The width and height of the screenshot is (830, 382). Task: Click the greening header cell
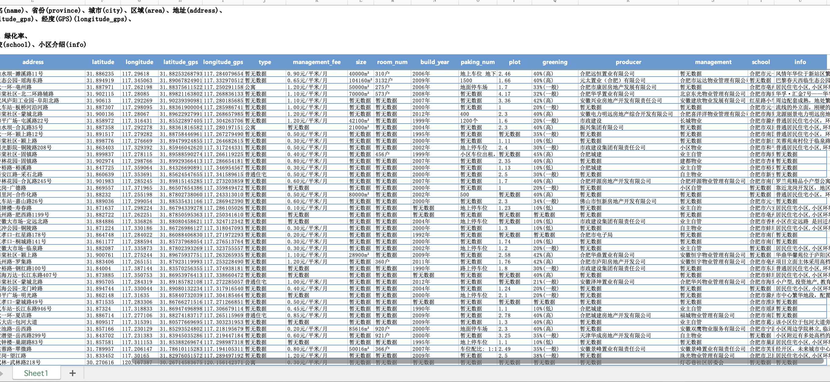coord(554,62)
